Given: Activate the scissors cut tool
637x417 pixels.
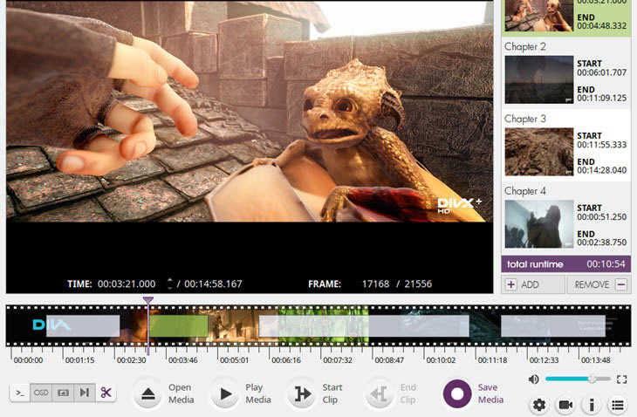Looking at the screenshot, I should 106,393.
